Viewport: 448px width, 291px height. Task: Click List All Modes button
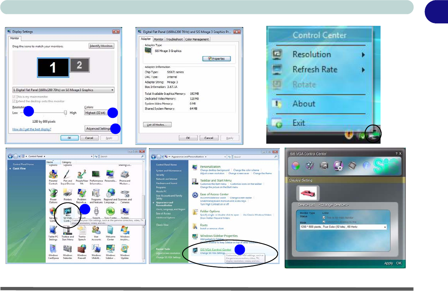tap(157, 125)
